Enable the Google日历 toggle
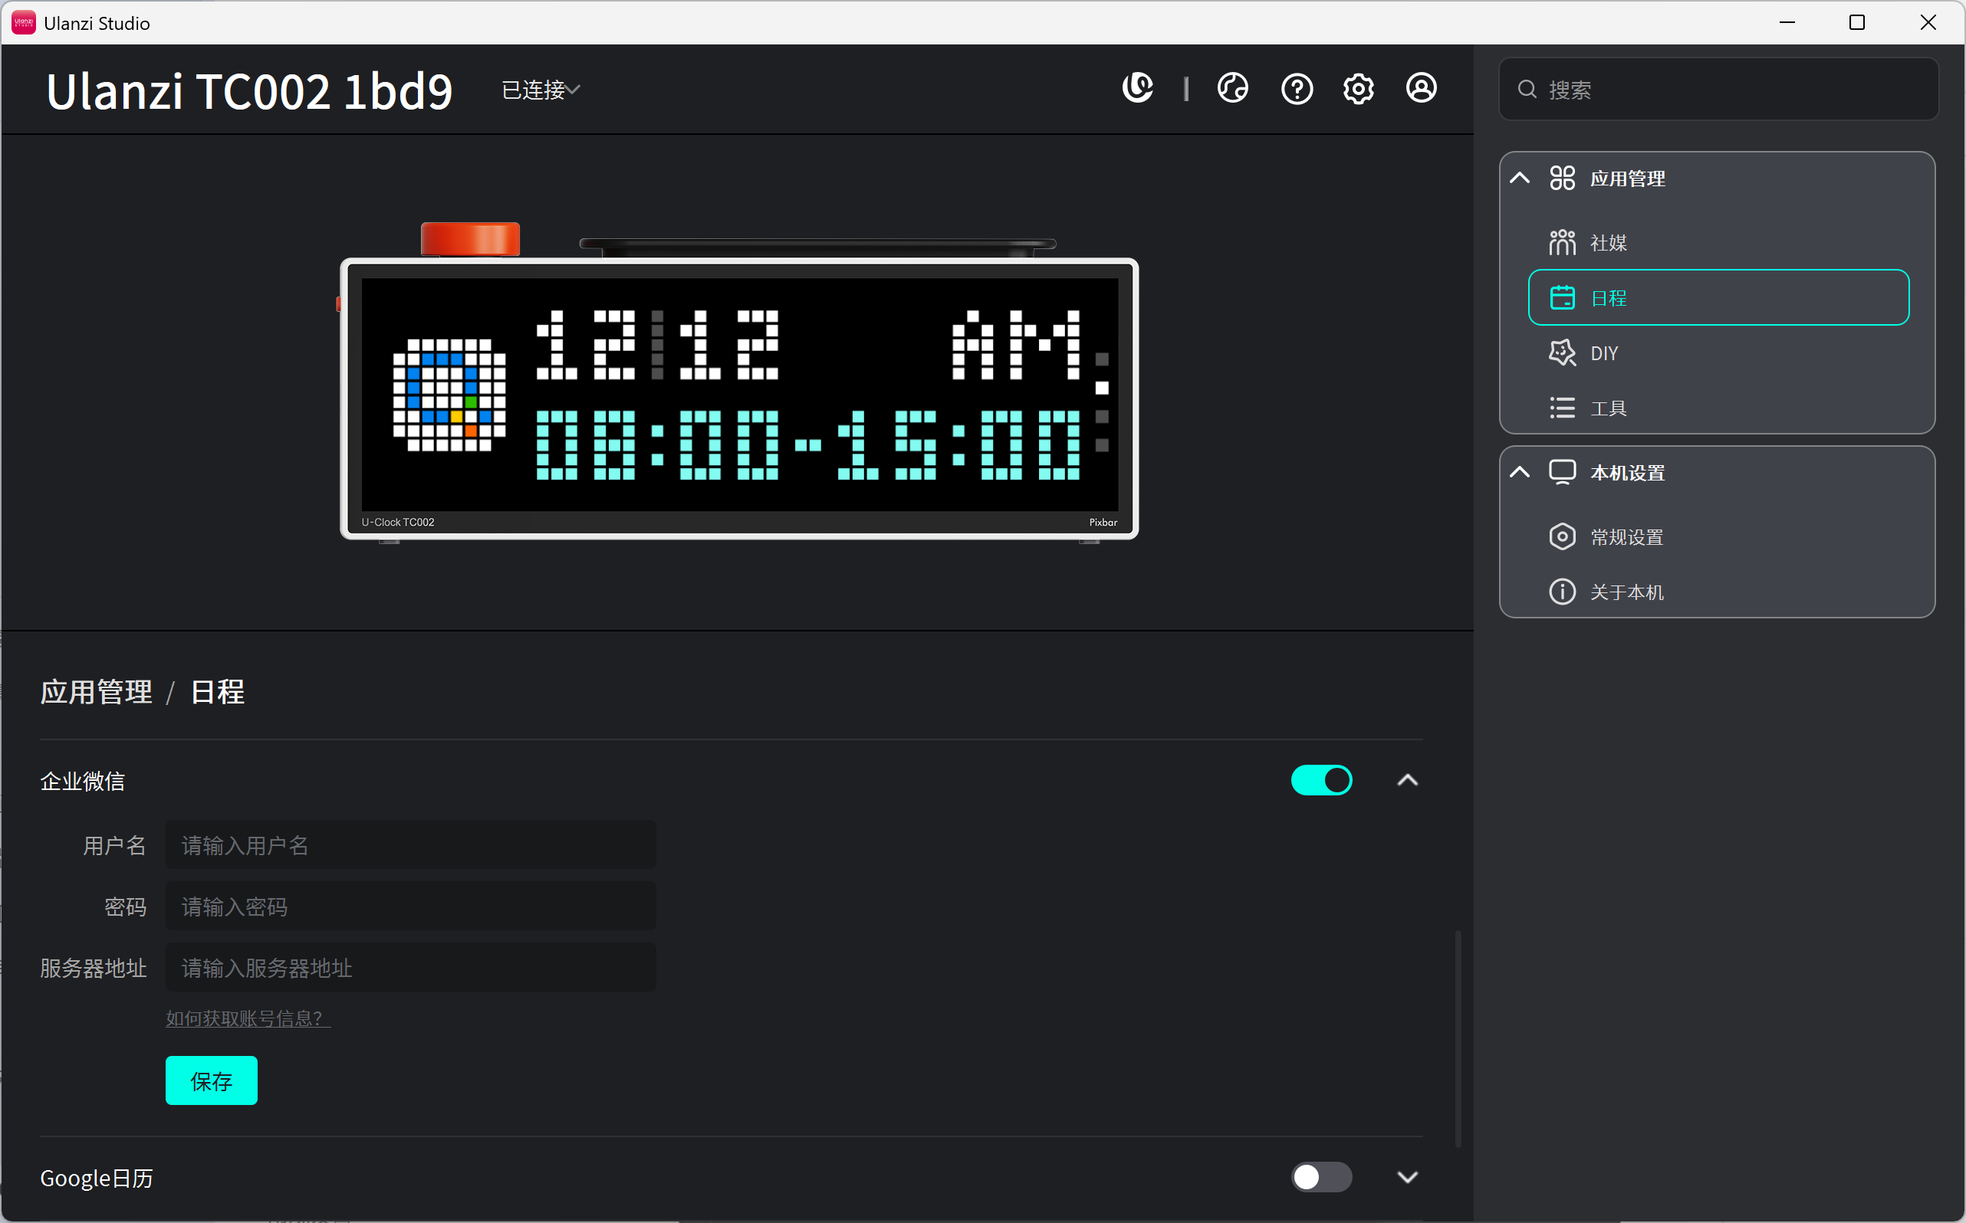This screenshot has height=1223, width=1966. pos(1321,1177)
